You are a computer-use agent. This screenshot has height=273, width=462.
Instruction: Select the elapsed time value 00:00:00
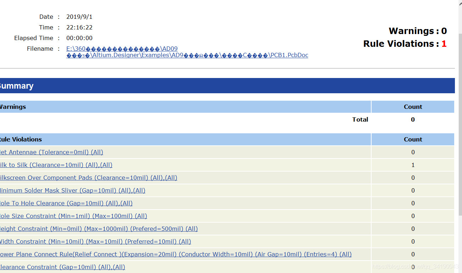[x=79, y=38]
